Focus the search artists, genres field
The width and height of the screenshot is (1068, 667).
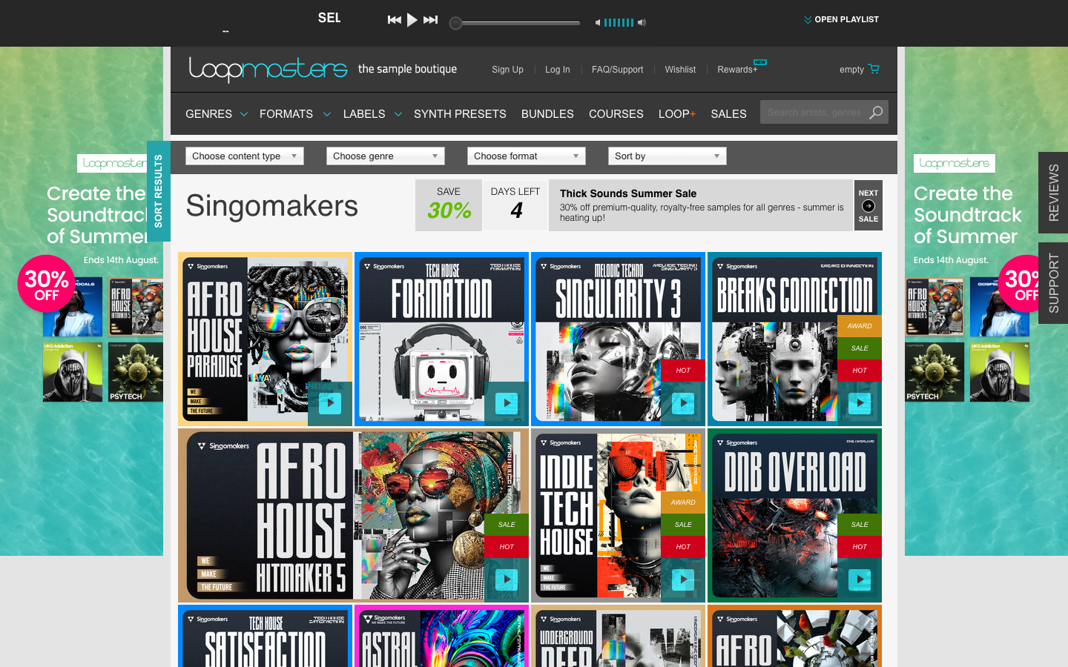814,113
